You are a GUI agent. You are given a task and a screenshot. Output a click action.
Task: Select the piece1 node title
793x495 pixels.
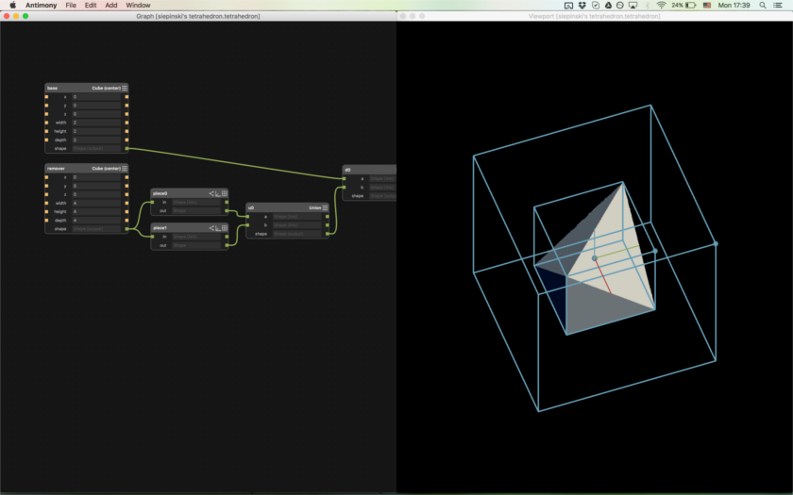click(x=160, y=228)
